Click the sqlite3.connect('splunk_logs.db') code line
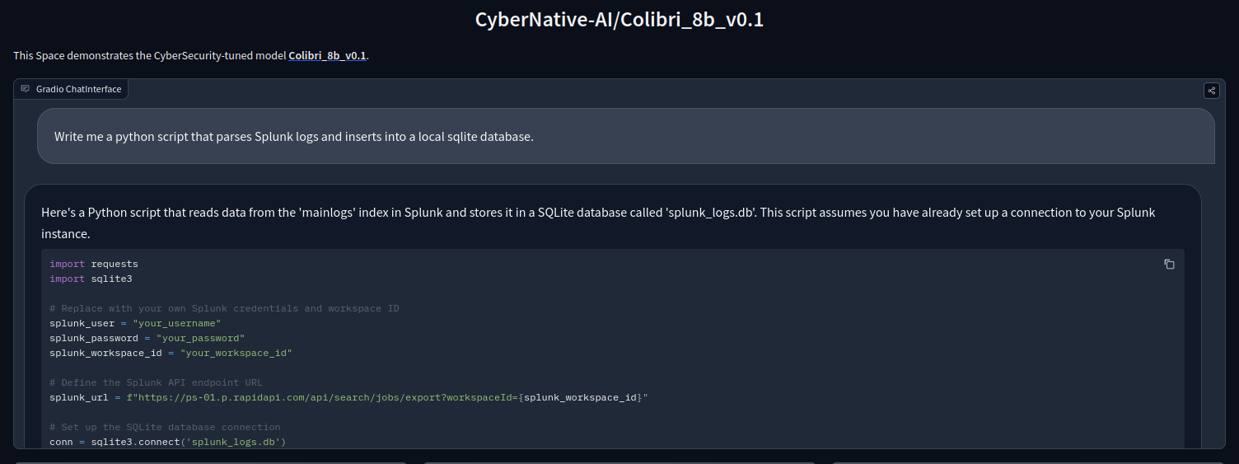 (x=167, y=443)
